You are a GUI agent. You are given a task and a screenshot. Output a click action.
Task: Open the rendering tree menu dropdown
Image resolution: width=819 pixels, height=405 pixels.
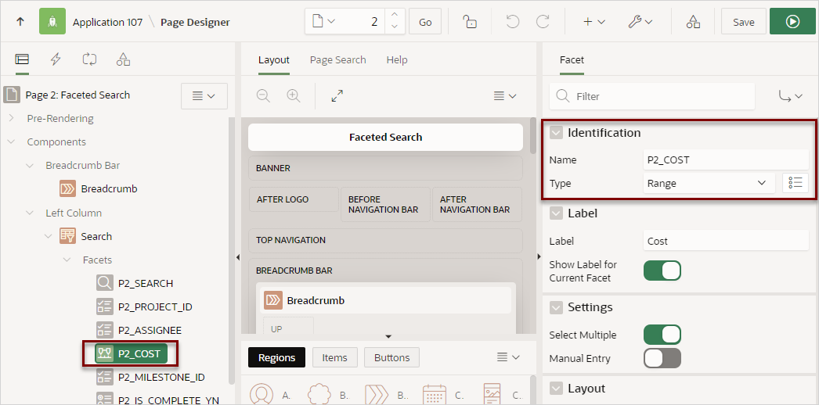(x=204, y=96)
